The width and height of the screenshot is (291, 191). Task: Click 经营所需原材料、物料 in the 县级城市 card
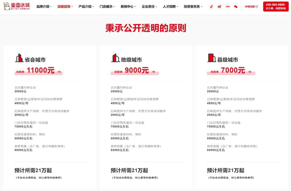pyautogui.click(x=222, y=134)
